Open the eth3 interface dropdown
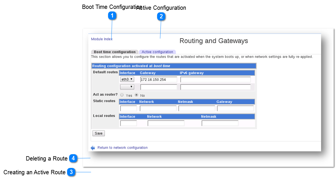Image resolution: width=336 pixels, height=180 pixels. click(127, 79)
